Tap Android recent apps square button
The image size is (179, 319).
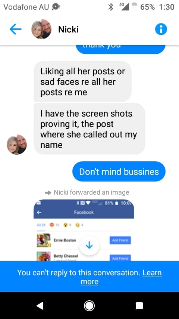click(x=139, y=306)
